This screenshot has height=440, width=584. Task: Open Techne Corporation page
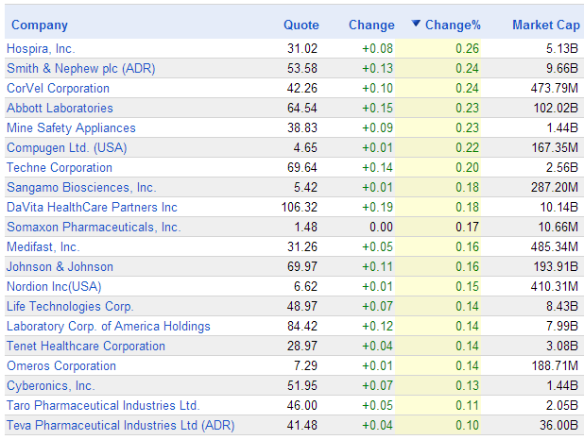tap(60, 167)
